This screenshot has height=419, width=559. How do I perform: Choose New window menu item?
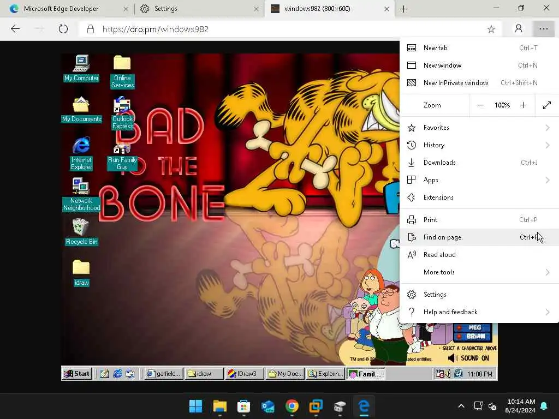tap(479, 65)
